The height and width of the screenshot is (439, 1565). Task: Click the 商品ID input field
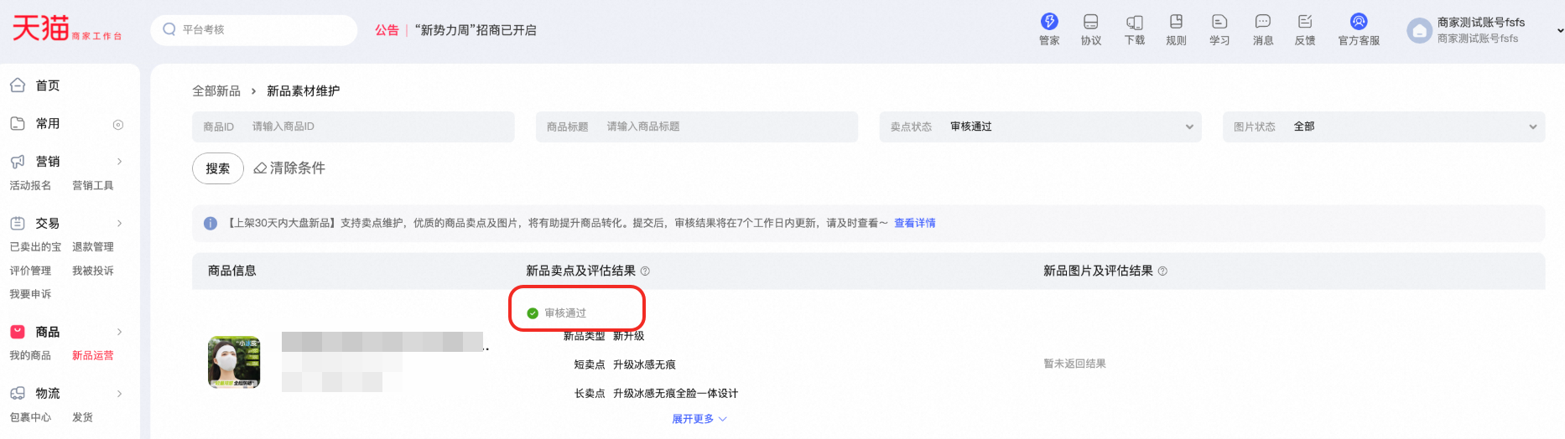tap(353, 127)
